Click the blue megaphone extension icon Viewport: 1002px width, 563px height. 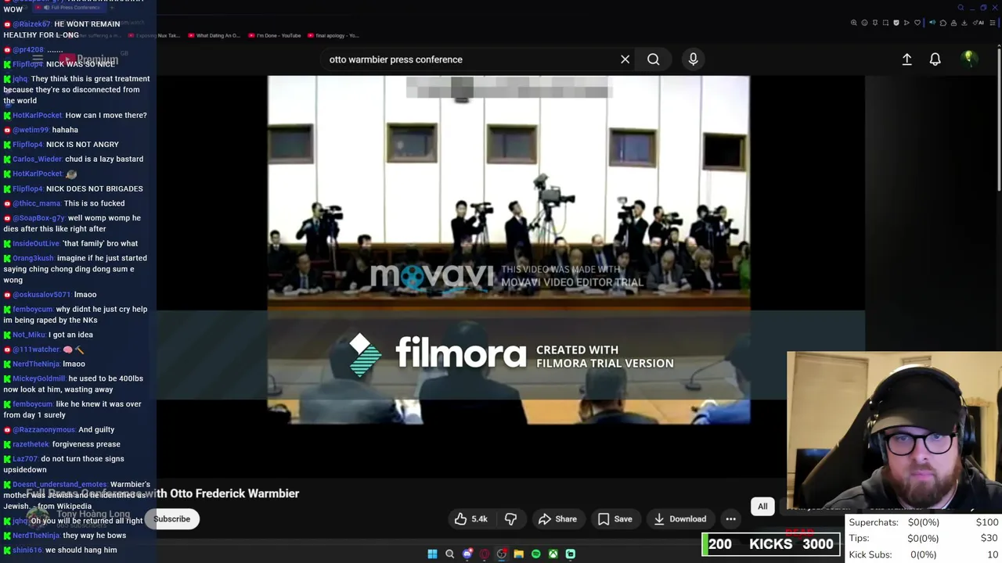tap(932, 23)
